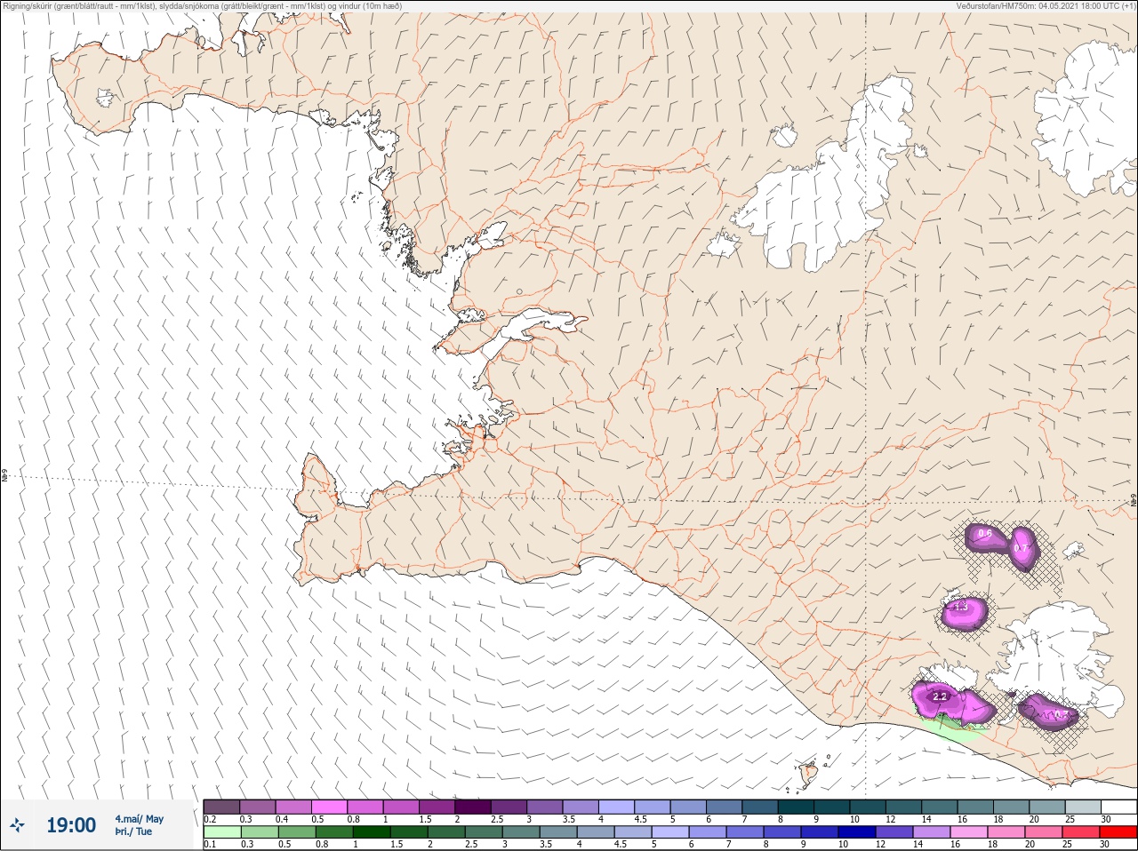This screenshot has width=1138, height=851.
Task: Click the 64° latitude label on the right edge
Action: (x=1133, y=500)
